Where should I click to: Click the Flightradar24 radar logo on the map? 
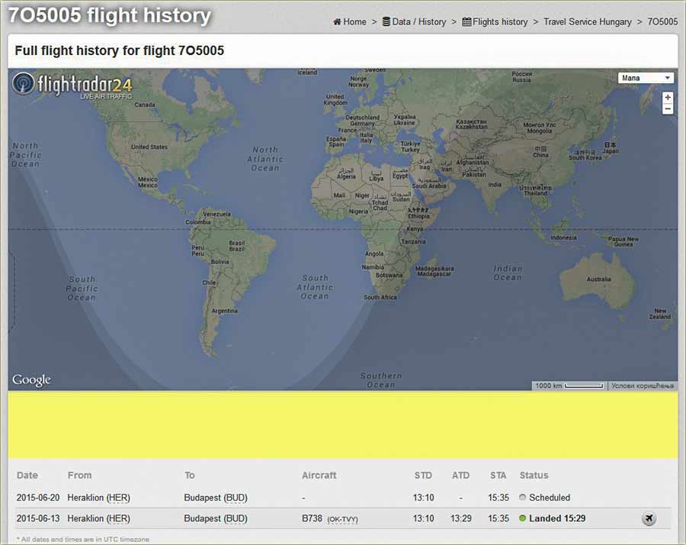(x=24, y=83)
